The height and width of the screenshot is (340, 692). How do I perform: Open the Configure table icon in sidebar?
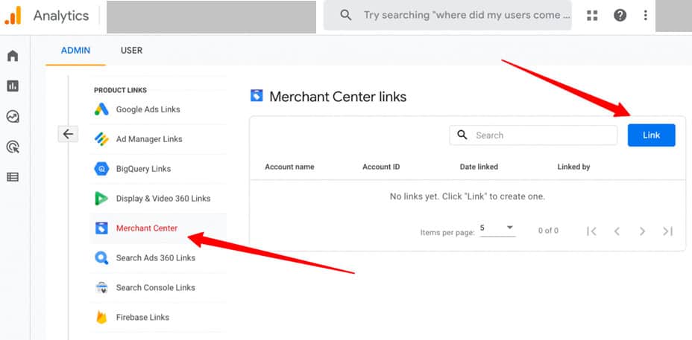coord(13,177)
